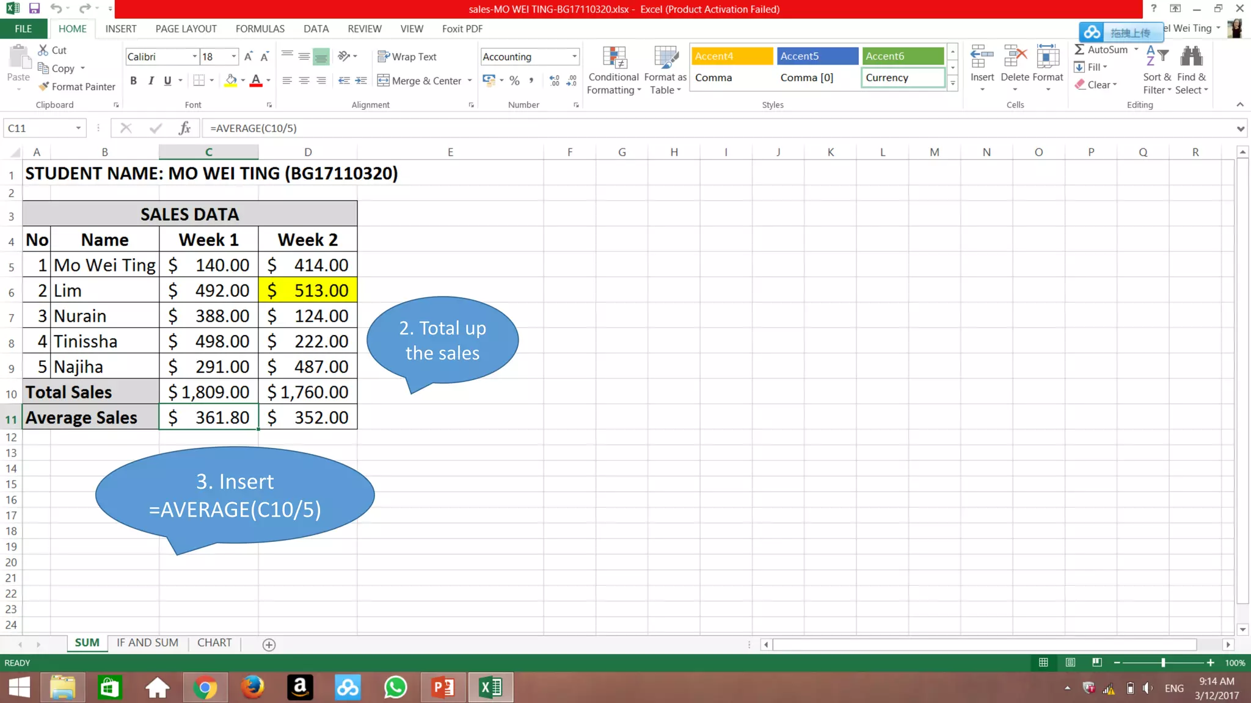Open WhatsApp from the taskbar

click(396, 688)
